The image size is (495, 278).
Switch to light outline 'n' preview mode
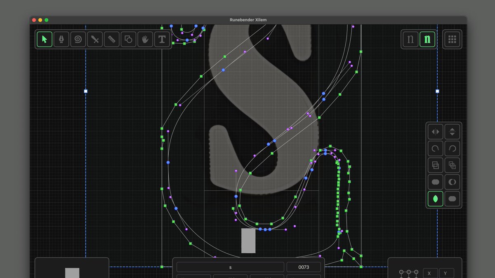410,40
